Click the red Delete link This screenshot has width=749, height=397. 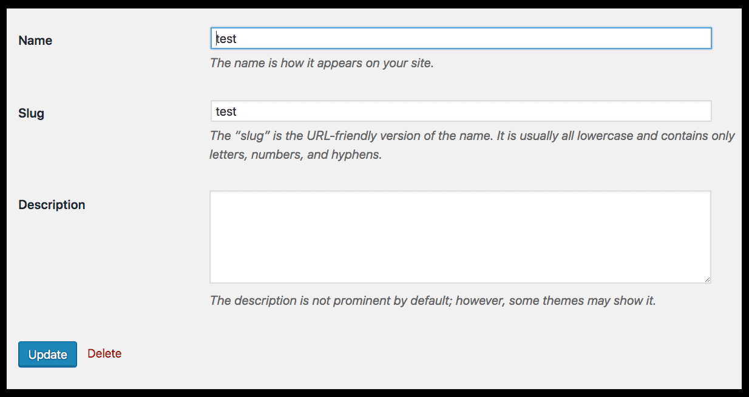104,353
